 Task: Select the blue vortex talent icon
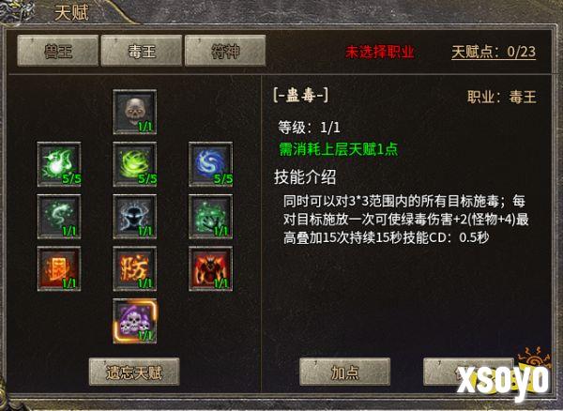(211, 164)
